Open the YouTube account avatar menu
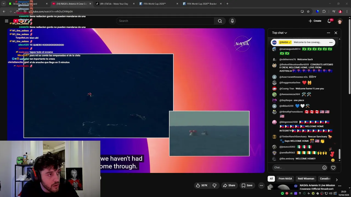The height and width of the screenshot is (197, 351). point(340,21)
